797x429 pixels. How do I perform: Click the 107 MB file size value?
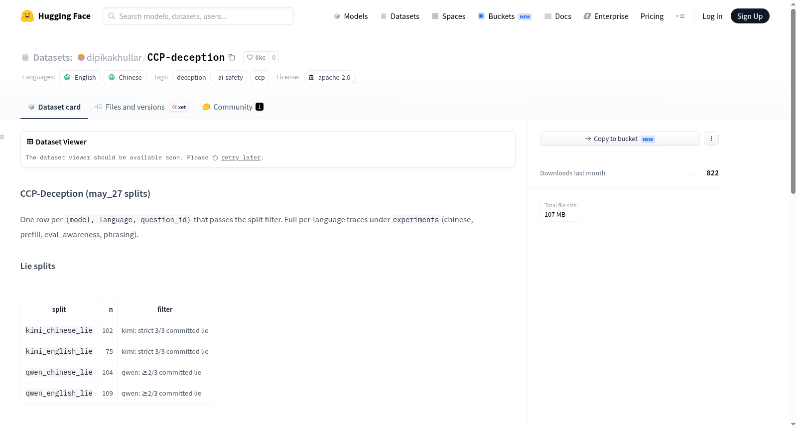click(555, 215)
